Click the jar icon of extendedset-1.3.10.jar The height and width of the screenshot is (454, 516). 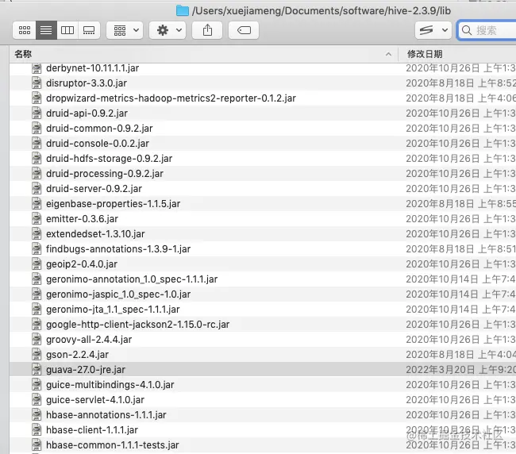(x=37, y=234)
